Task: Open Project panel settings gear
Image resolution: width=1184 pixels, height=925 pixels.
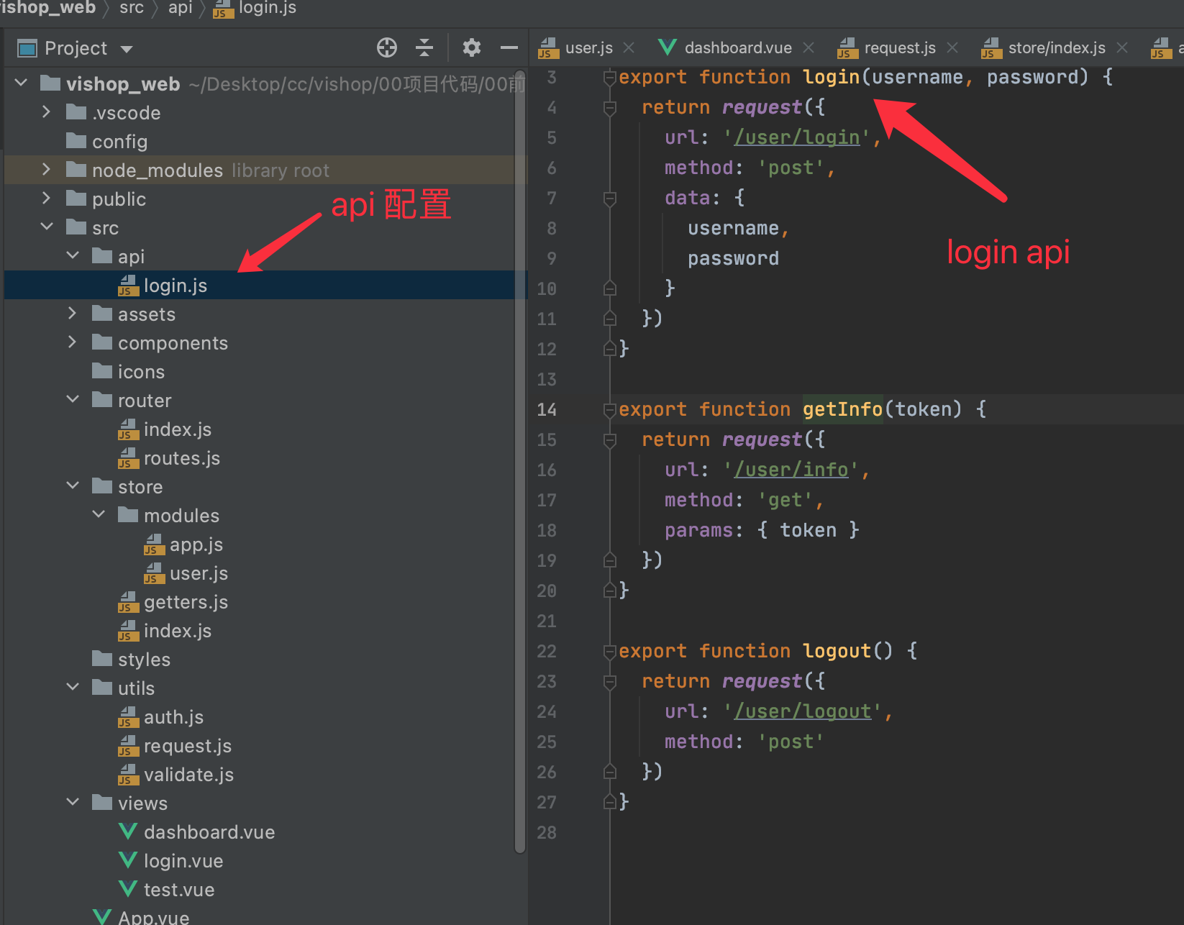Action: [x=472, y=47]
